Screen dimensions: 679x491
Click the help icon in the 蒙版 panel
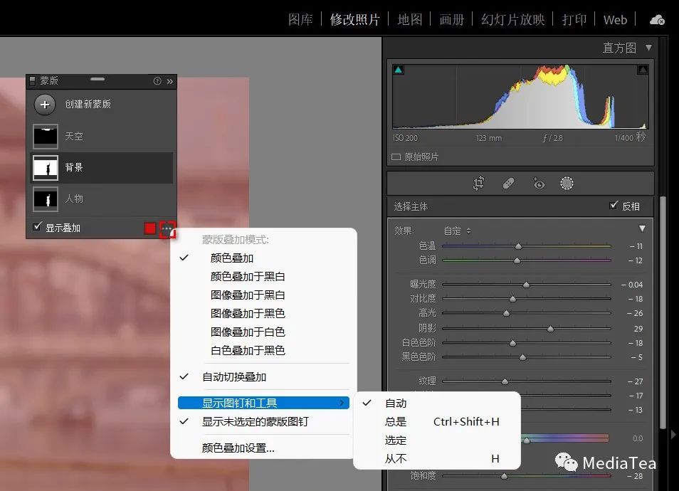click(x=157, y=81)
